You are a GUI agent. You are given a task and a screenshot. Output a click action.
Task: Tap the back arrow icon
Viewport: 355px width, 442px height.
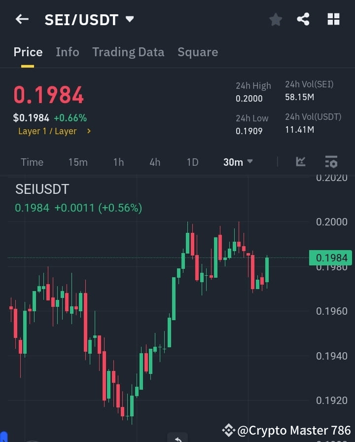pyautogui.click(x=21, y=19)
